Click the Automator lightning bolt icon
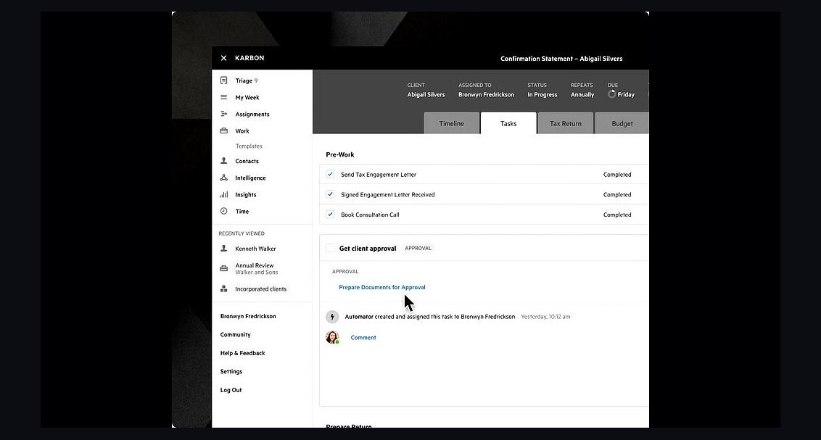821x440 pixels. [332, 317]
